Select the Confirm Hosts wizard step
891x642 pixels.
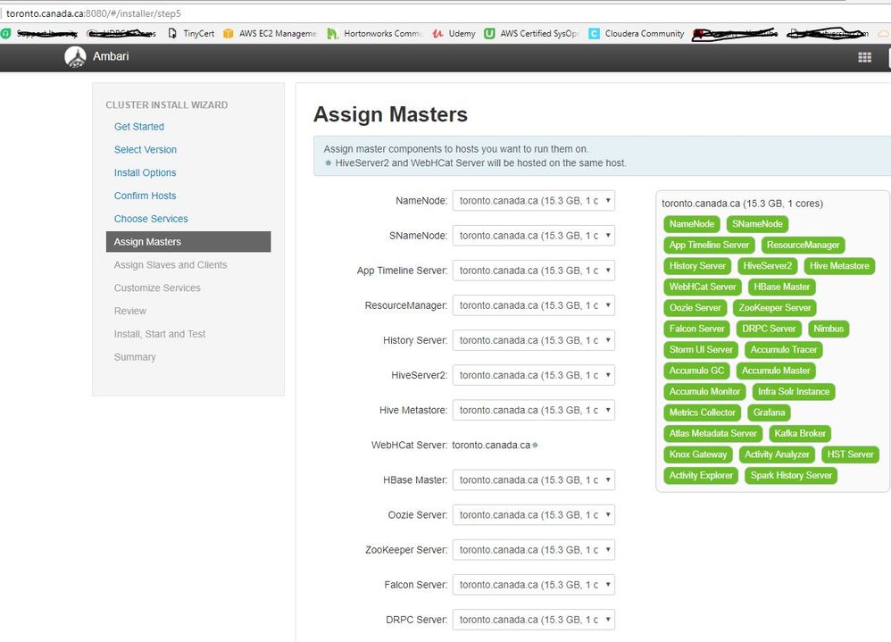(145, 196)
